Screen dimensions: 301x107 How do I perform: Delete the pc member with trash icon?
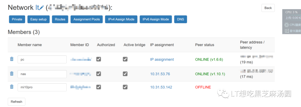click(x=12, y=59)
